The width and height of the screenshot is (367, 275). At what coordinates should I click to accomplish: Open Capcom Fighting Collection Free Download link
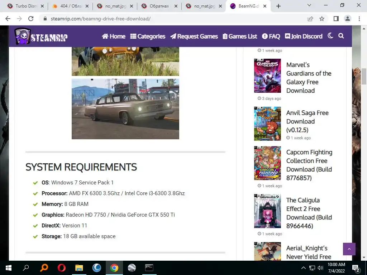(309, 165)
